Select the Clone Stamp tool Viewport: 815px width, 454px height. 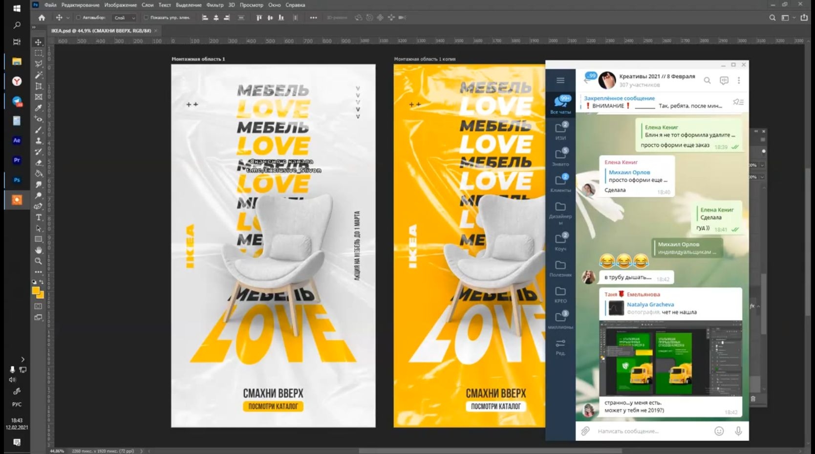[39, 141]
